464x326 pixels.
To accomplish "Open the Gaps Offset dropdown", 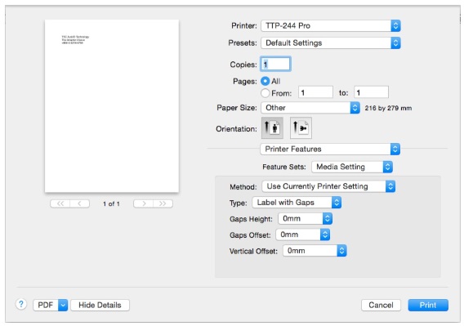I will pos(302,234).
